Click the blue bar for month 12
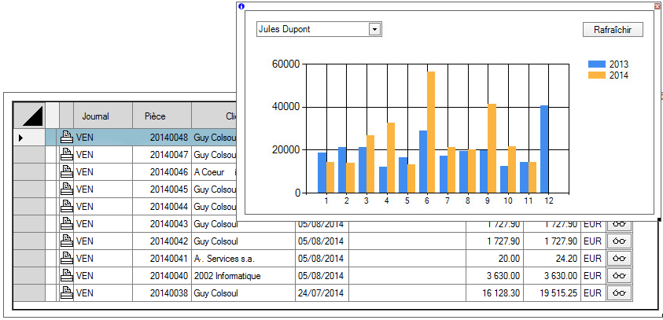 point(544,149)
